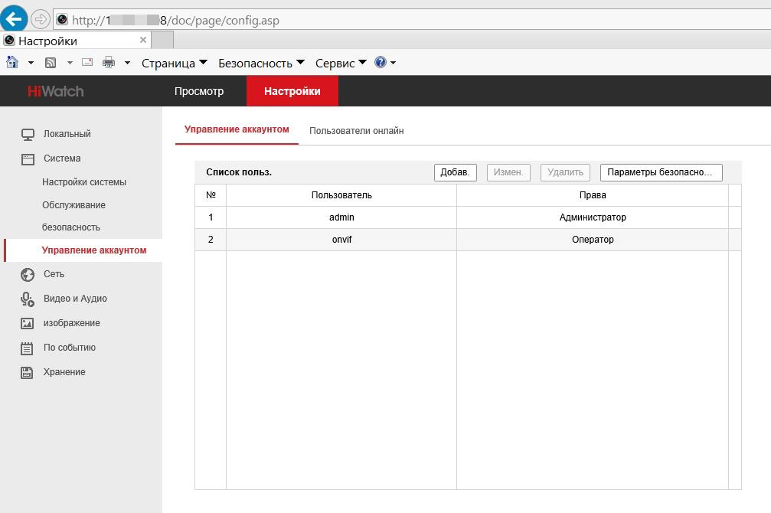The height and width of the screenshot is (513, 771).
Task: Click the Хранение floppy disk icon
Action: click(x=27, y=372)
